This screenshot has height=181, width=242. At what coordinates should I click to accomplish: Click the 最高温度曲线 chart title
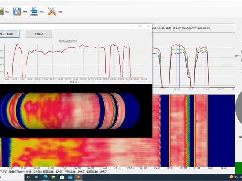click(x=68, y=41)
